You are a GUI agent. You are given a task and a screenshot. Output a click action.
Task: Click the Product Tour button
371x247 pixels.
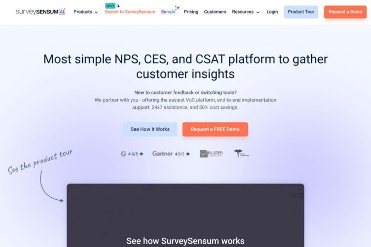[301, 12]
